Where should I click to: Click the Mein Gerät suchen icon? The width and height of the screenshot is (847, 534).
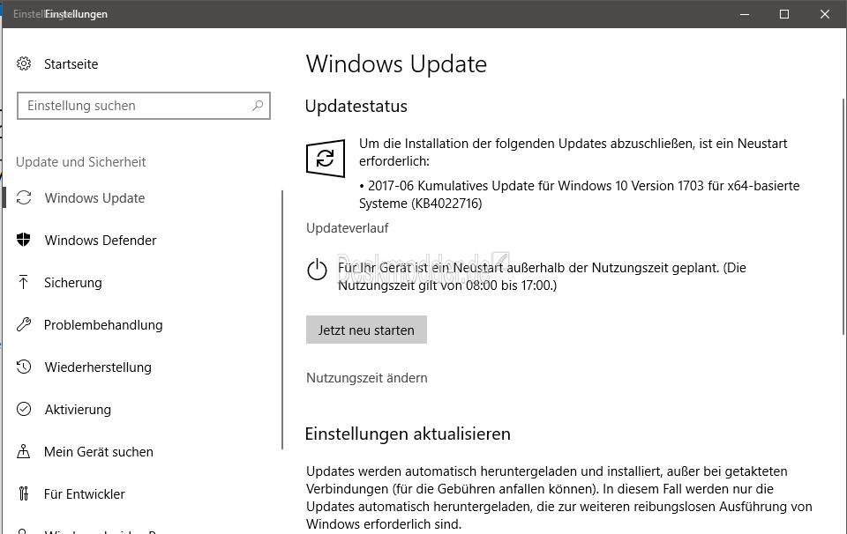coord(23,451)
